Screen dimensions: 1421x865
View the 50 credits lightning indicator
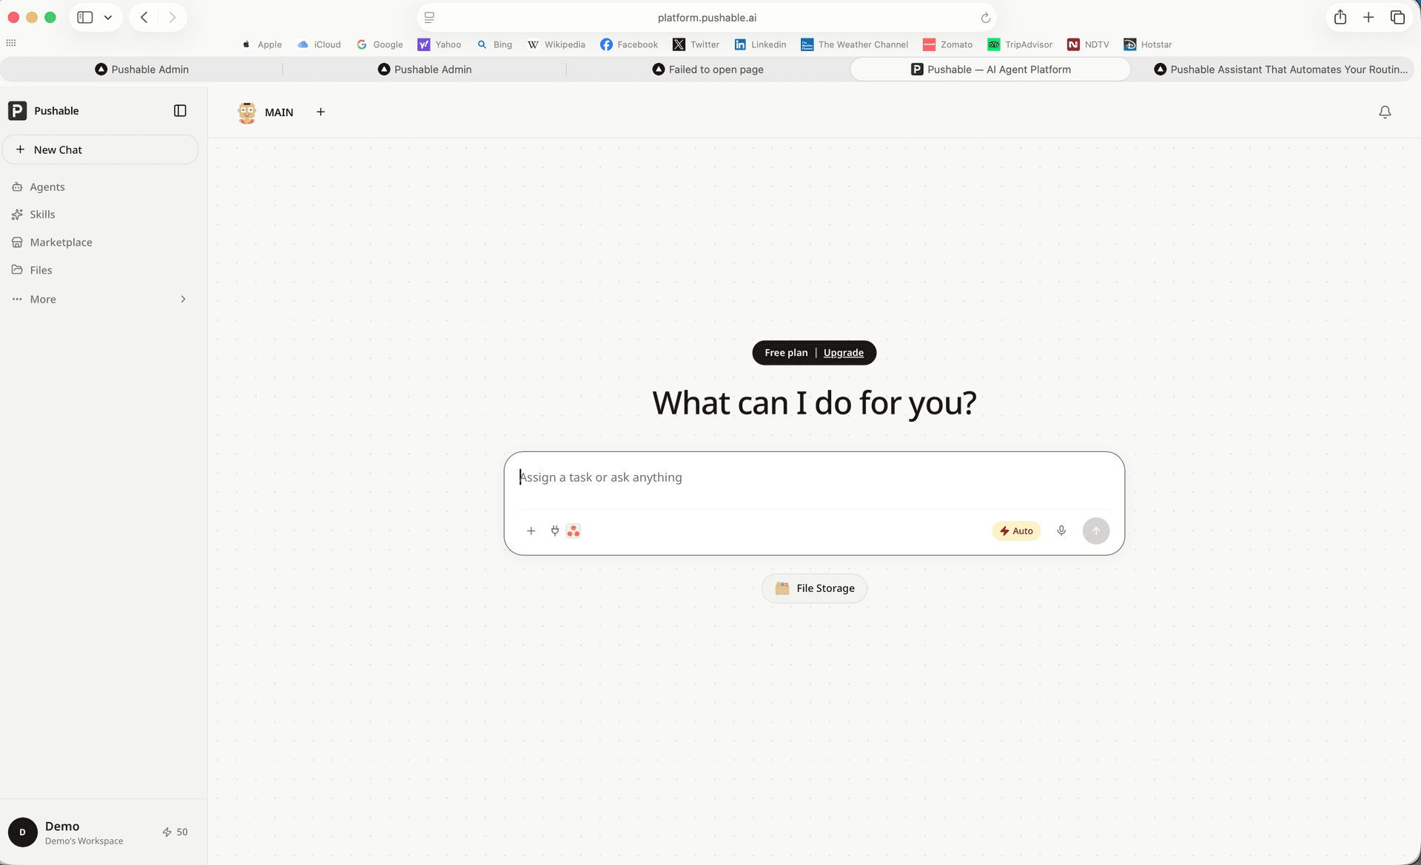point(175,832)
